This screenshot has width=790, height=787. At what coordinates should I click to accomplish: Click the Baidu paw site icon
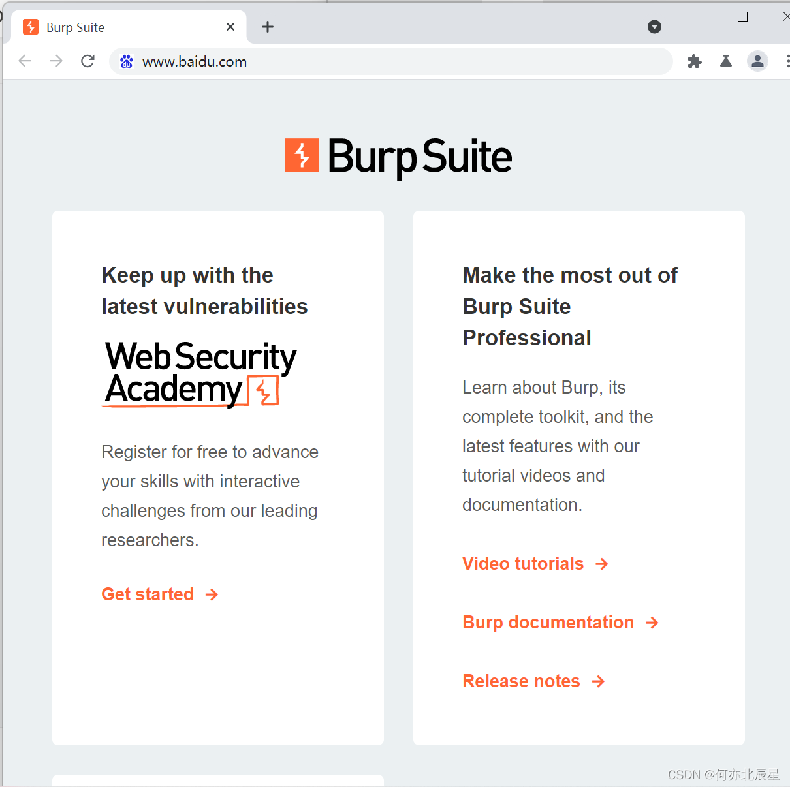pos(127,61)
